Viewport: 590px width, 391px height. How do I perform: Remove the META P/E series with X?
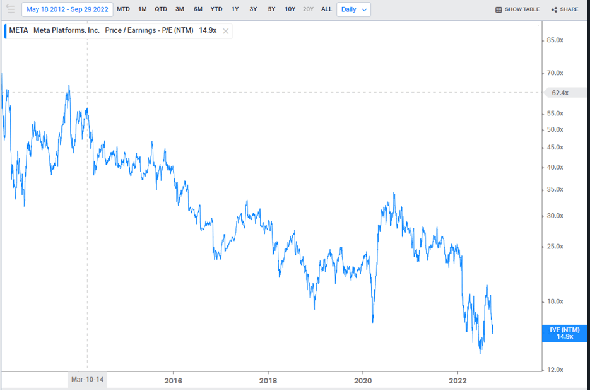coord(225,31)
